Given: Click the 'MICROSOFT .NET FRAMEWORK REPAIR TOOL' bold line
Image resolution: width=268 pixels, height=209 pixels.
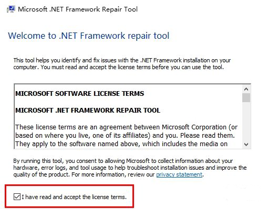Looking at the screenshot, I should 88,111.
